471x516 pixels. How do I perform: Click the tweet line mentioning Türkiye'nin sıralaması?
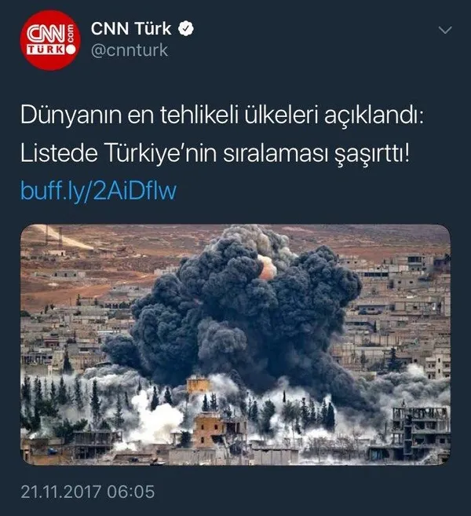point(215,153)
